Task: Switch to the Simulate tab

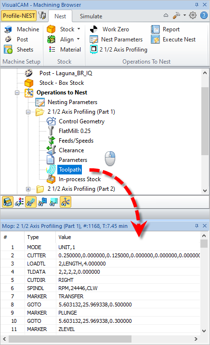Action: pos(91,16)
